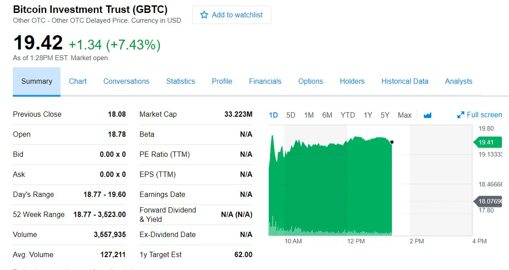Click the Add to watchlist button

pos(232,15)
